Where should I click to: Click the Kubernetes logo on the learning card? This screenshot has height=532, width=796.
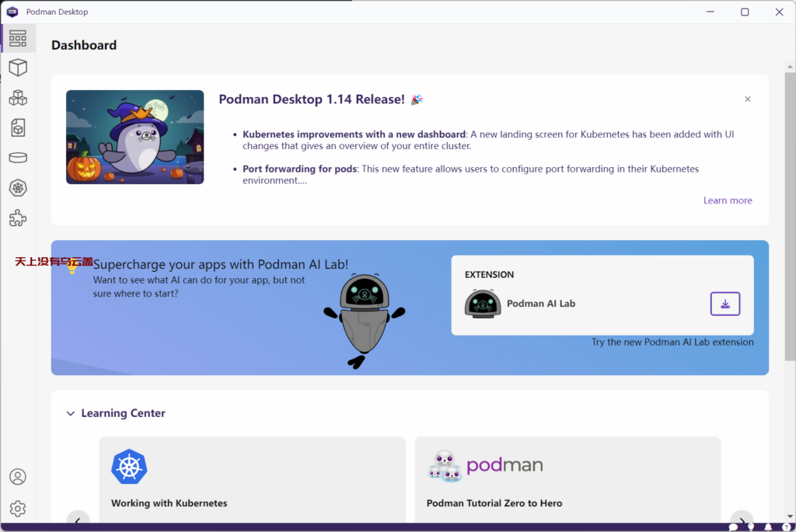pos(130,467)
